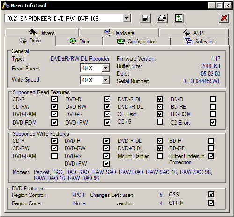The width and height of the screenshot is (234, 217).
Task: Click the vendor changes left value 4
Action: (161, 203)
